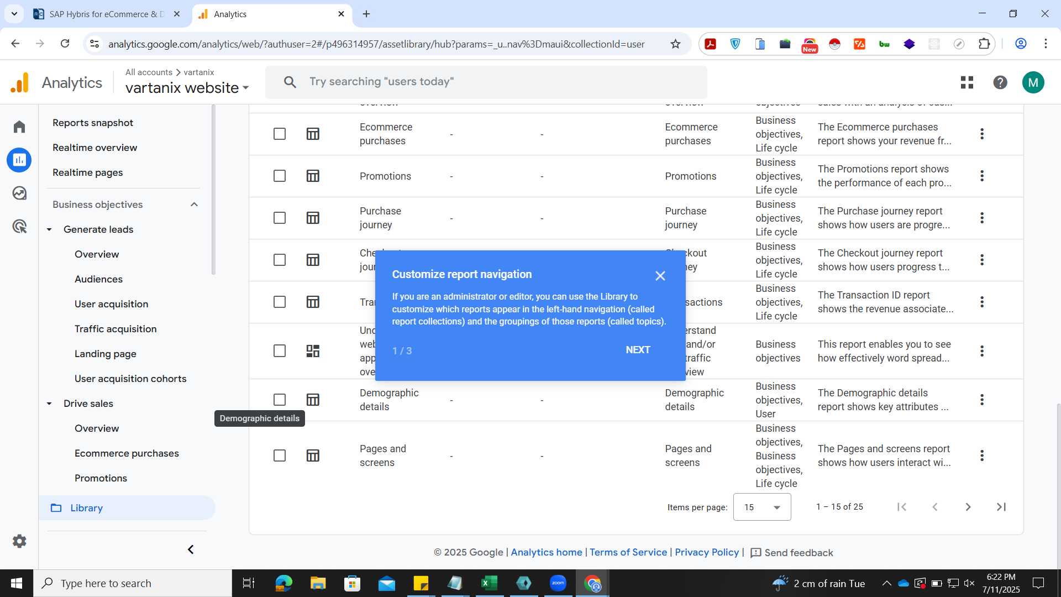Click the report table icon for Ecommerce purchases
The width and height of the screenshot is (1061, 597).
[x=313, y=134]
